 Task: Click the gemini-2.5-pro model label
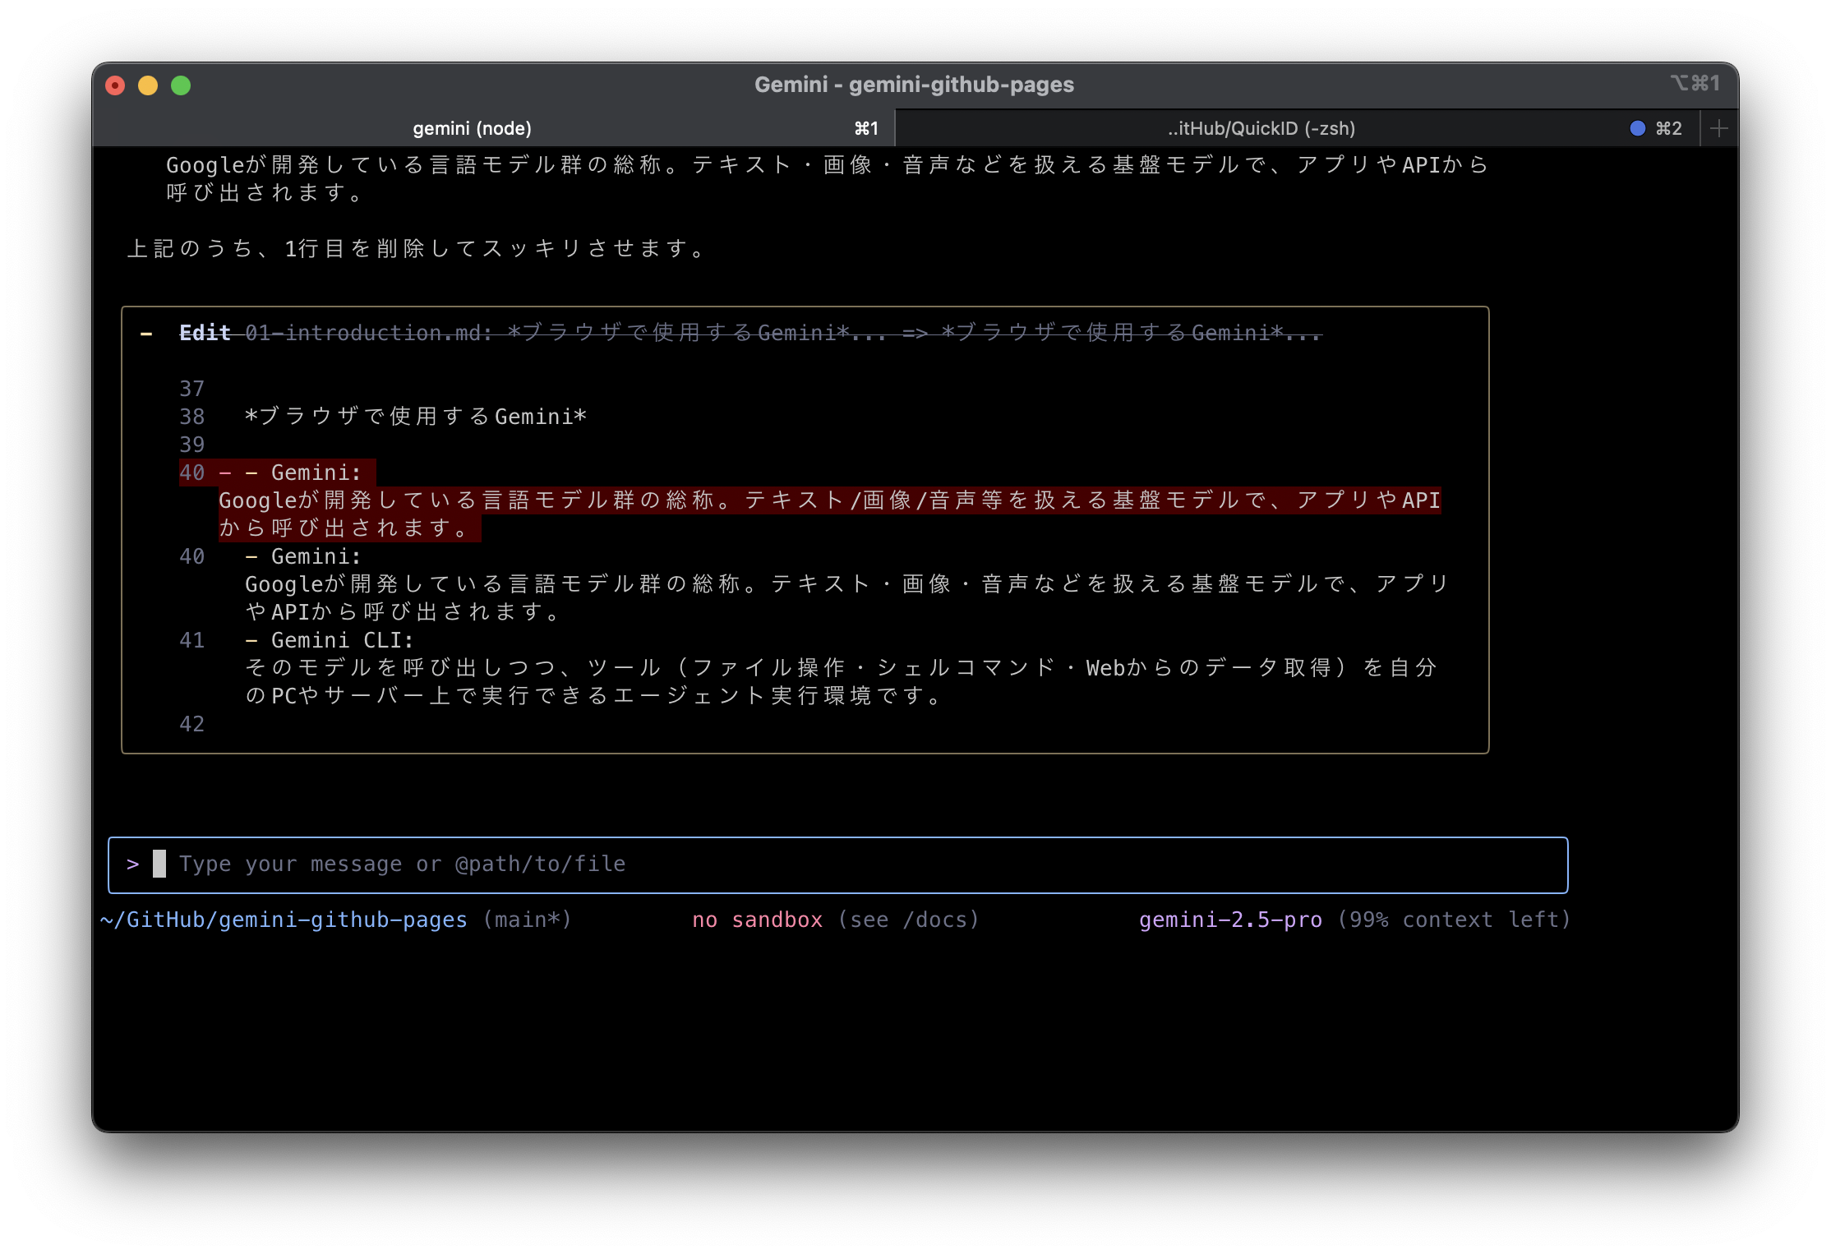pos(1230,920)
